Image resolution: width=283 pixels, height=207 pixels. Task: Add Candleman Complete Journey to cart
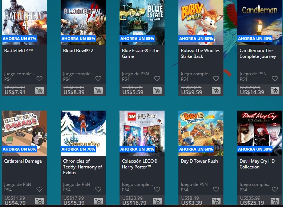point(275,91)
